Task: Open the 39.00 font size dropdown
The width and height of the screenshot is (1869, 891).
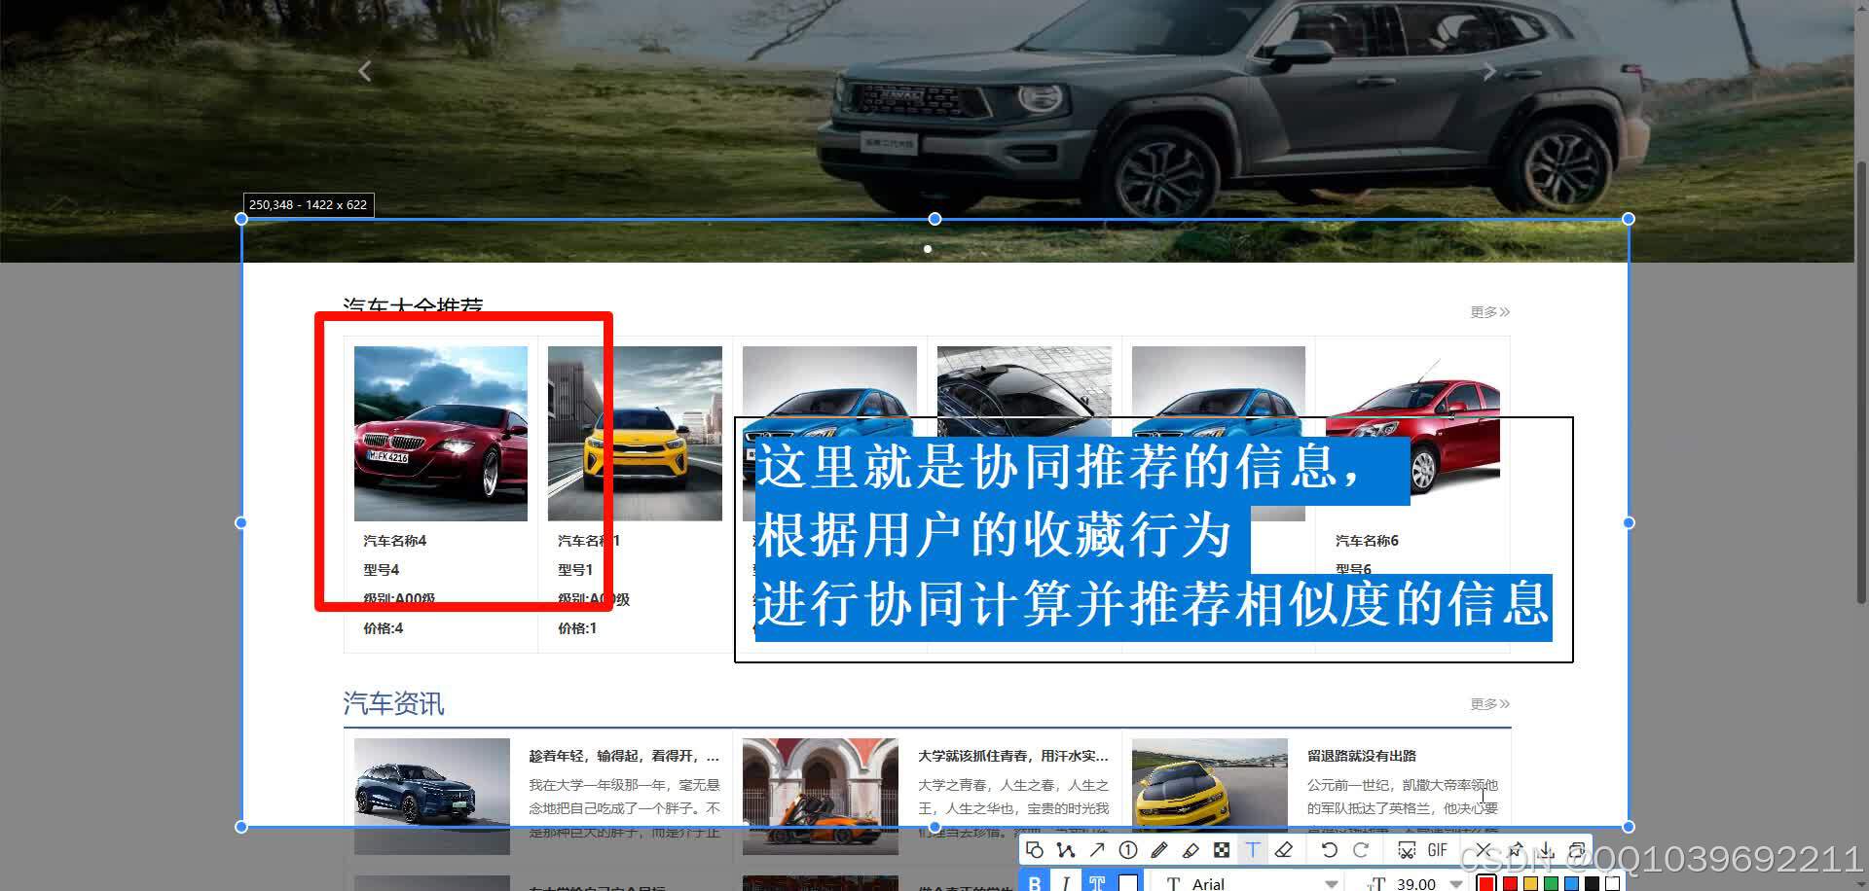Action: [x=1415, y=882]
